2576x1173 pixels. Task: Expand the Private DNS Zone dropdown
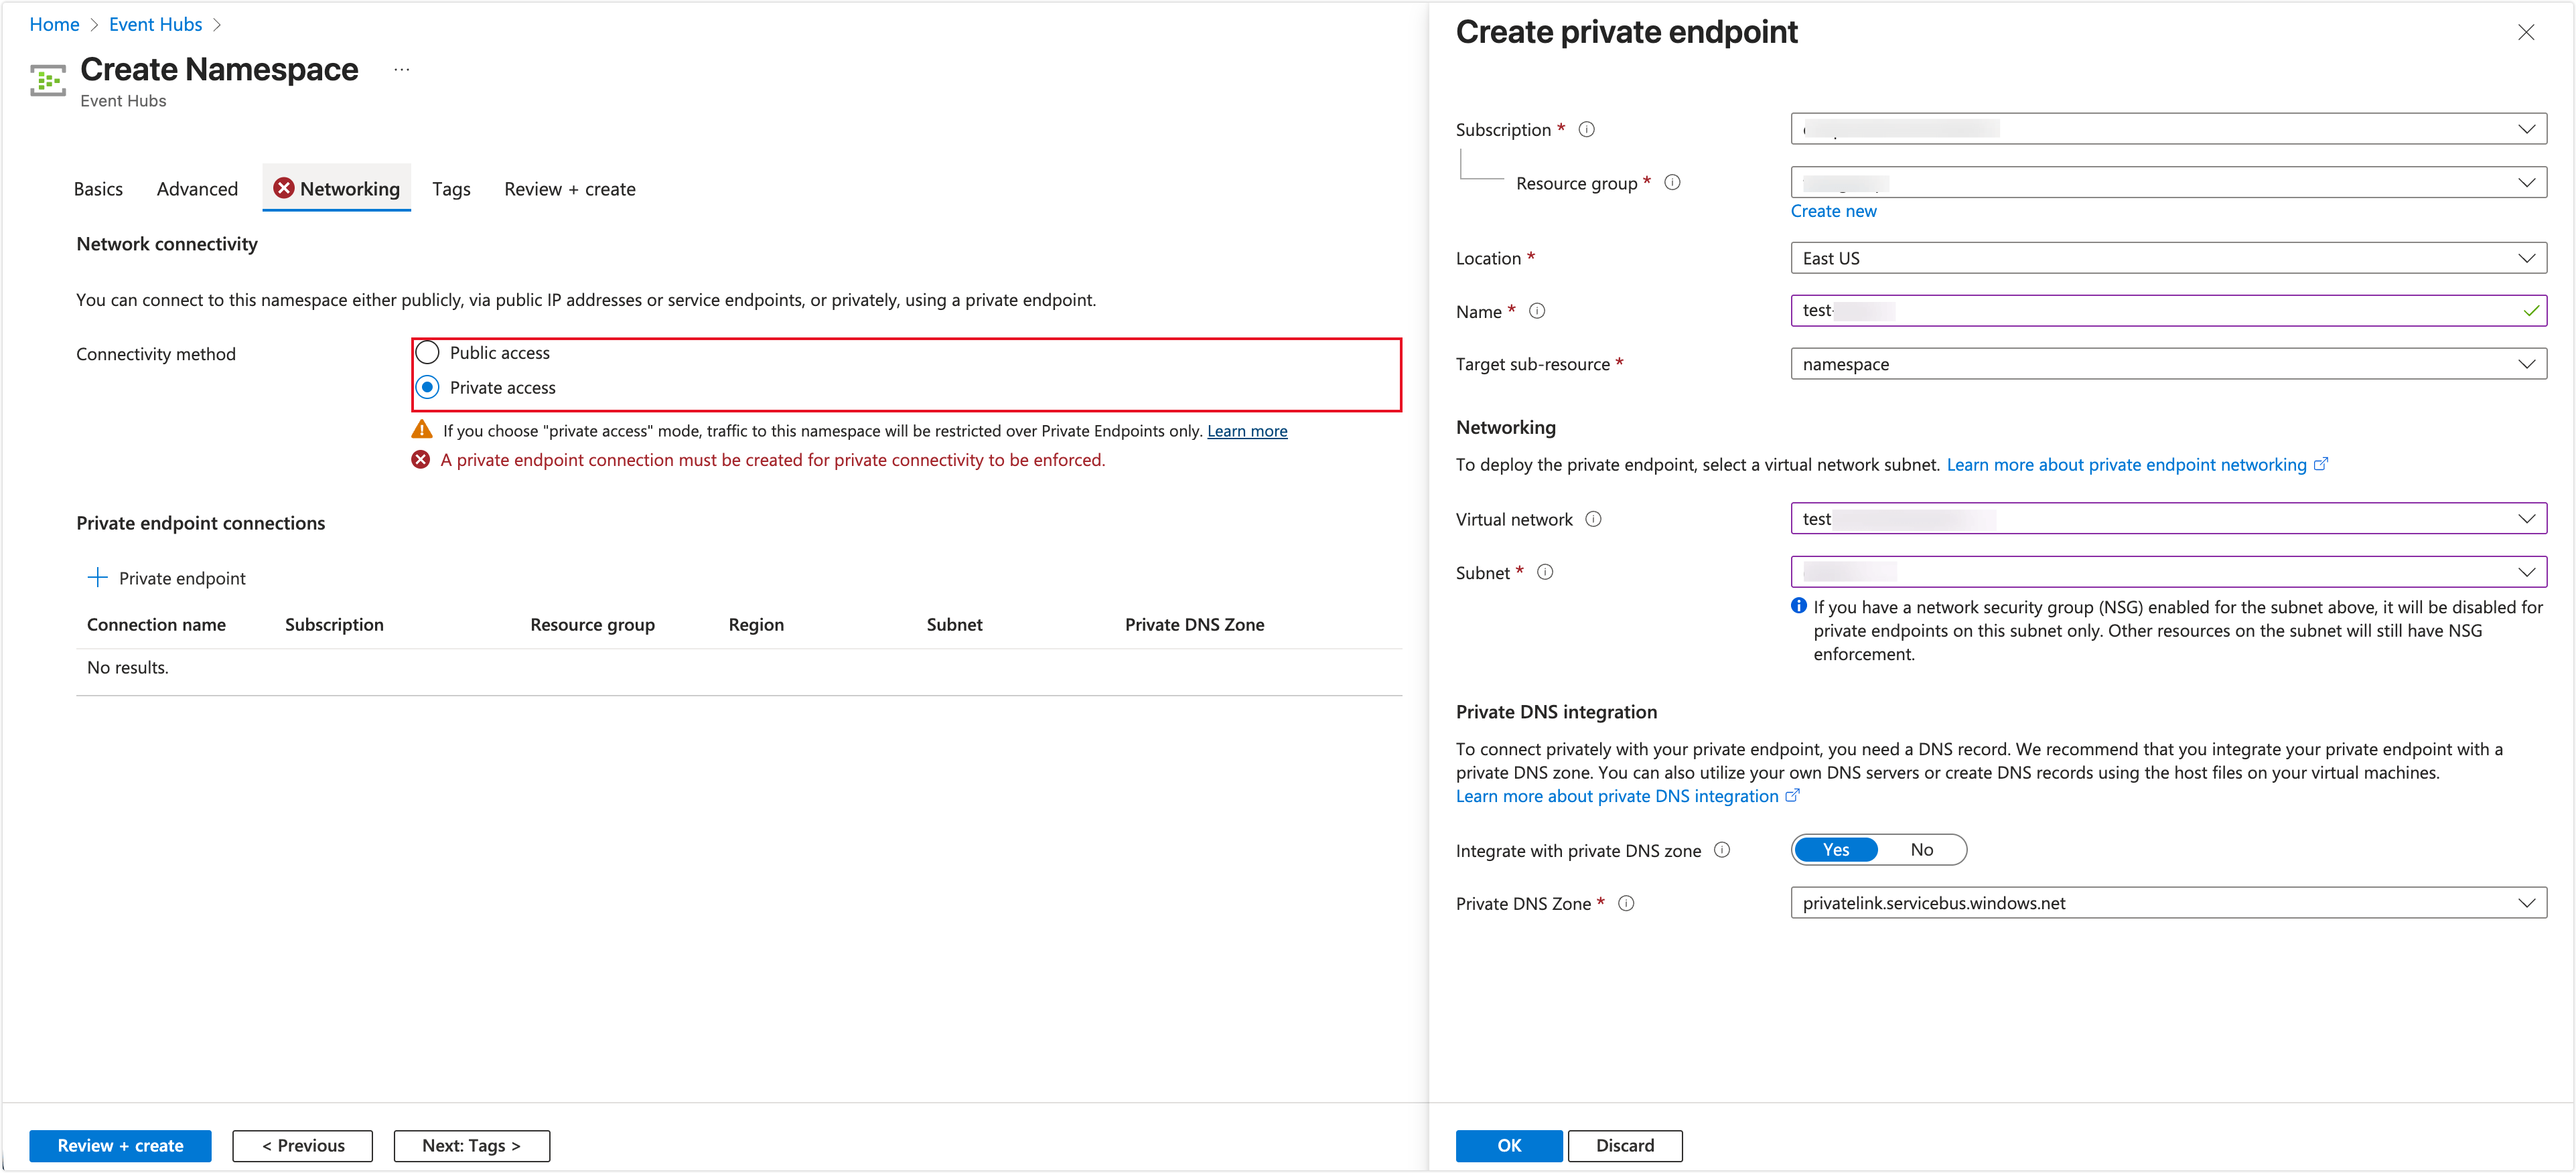[x=2529, y=902]
